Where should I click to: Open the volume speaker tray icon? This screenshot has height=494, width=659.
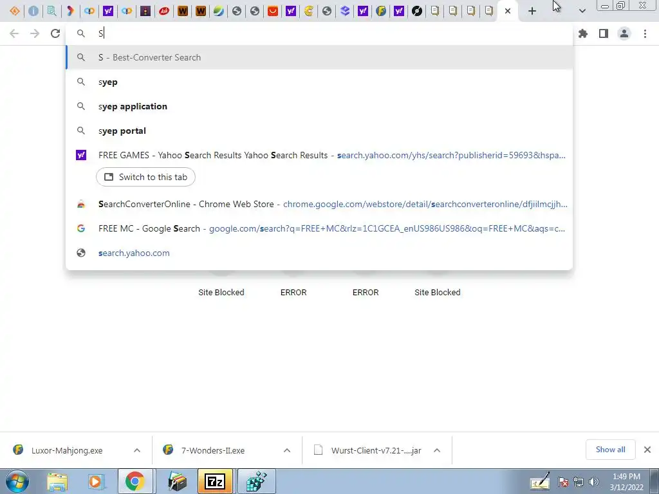coord(594,482)
